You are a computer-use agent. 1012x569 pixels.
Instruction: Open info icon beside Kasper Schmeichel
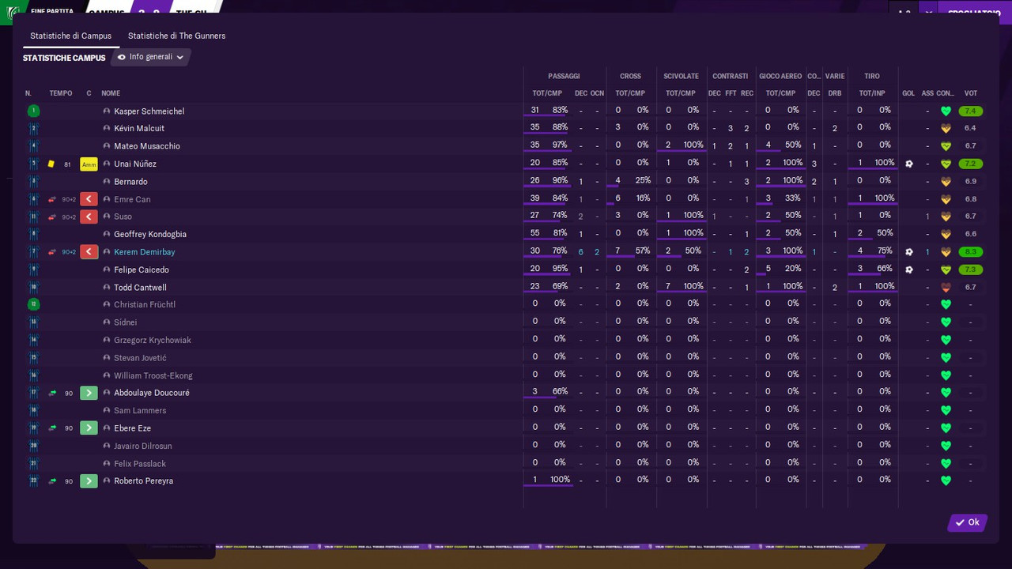107,111
